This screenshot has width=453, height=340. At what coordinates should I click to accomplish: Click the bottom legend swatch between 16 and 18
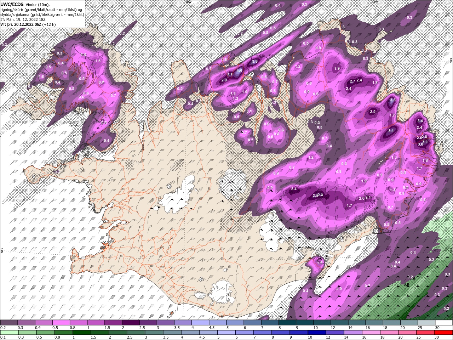371,332
